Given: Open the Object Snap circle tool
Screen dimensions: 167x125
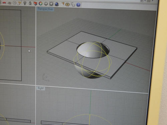Looking at the screenshot, I should [x=15, y=3].
